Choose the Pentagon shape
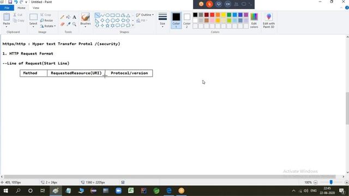Screen dimensions: 349x196 [x=107, y=21]
